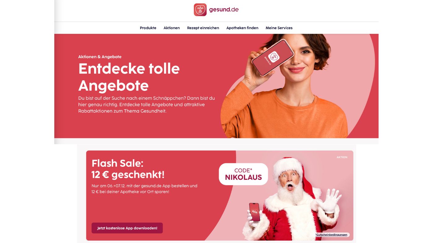
Task: Click the gesund.de wordmark in the header
Action: tap(224, 10)
